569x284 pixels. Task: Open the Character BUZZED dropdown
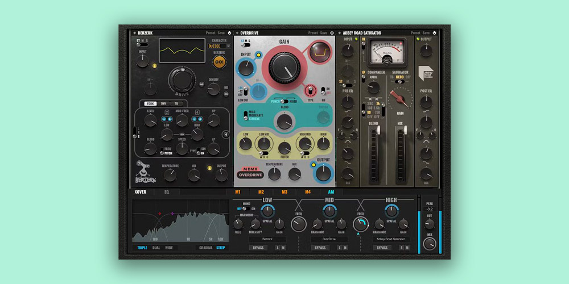coord(219,46)
